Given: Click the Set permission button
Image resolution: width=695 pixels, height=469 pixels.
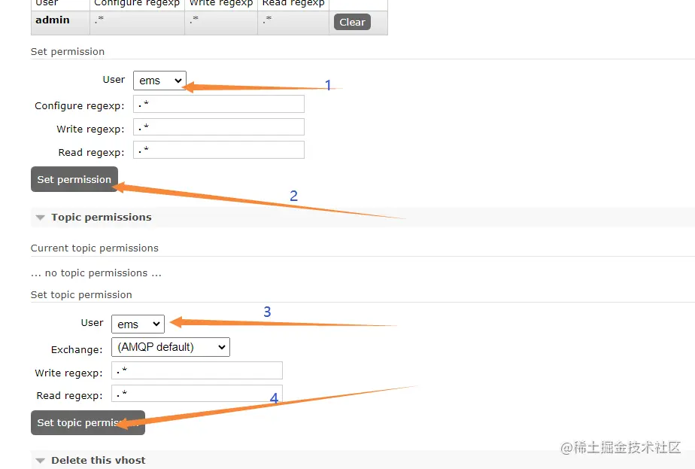Looking at the screenshot, I should coord(74,179).
